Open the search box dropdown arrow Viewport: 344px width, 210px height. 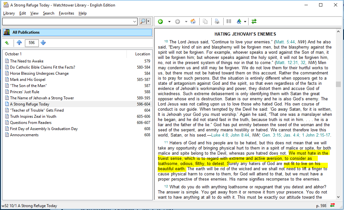[x=135, y=22]
